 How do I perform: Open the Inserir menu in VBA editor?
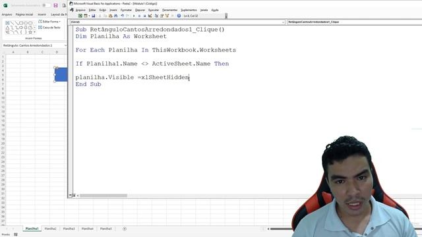pos(113,10)
